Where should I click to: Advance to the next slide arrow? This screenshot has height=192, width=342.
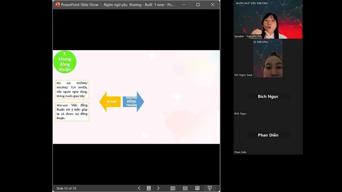coord(158,188)
